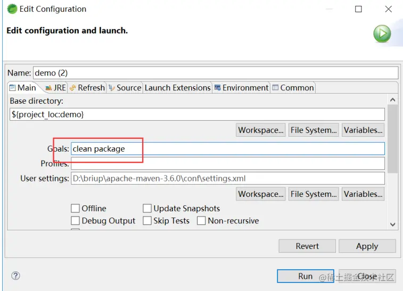403x291 pixels.
Task: Click the Run button
Action: pos(306,276)
